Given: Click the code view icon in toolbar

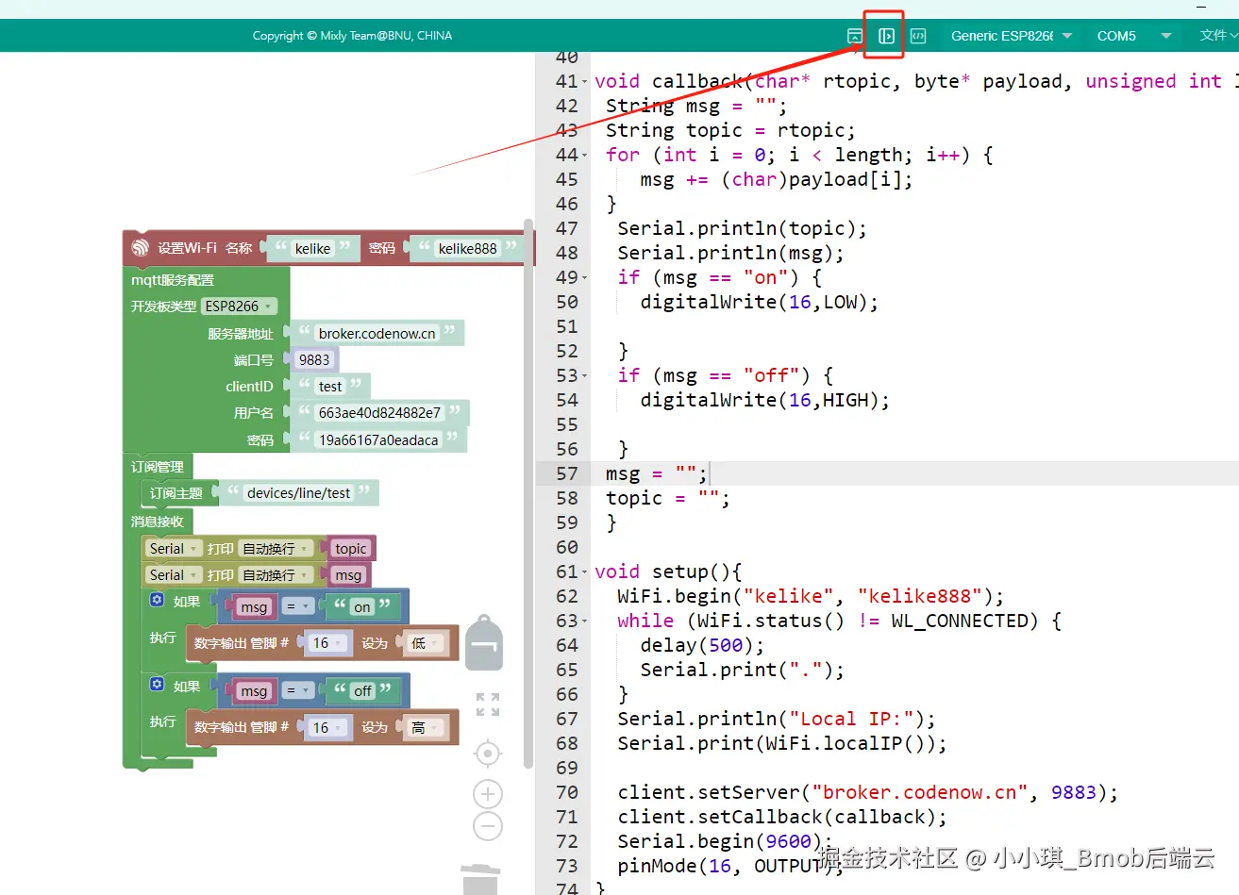Looking at the screenshot, I should [918, 36].
